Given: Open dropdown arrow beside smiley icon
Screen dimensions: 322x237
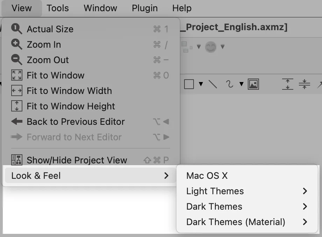Looking at the screenshot, I should coord(222,47).
